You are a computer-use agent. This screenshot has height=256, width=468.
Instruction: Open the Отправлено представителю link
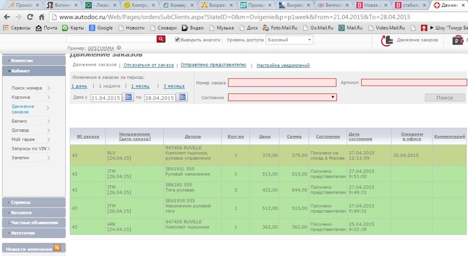click(213, 65)
